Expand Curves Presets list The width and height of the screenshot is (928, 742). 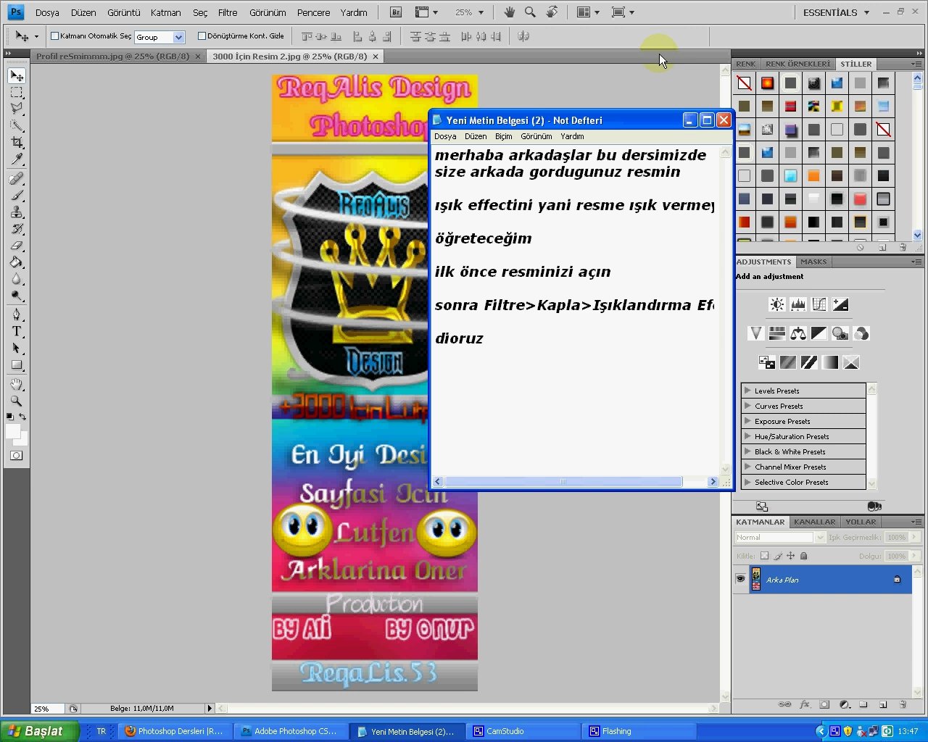tap(747, 406)
